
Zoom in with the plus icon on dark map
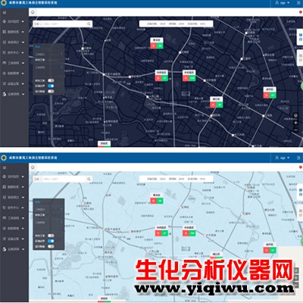295,123
